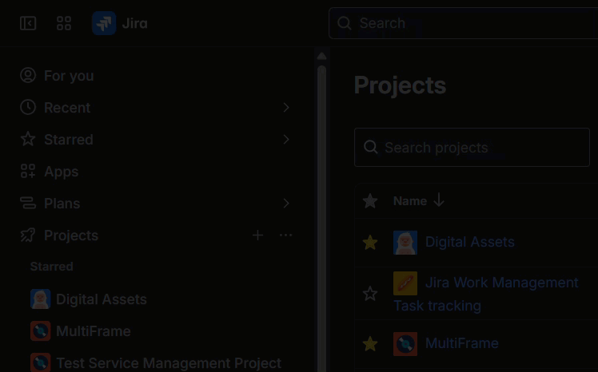This screenshot has height=372, width=598.
Task: Click Jira Work Management project avatar
Action: tap(405, 283)
